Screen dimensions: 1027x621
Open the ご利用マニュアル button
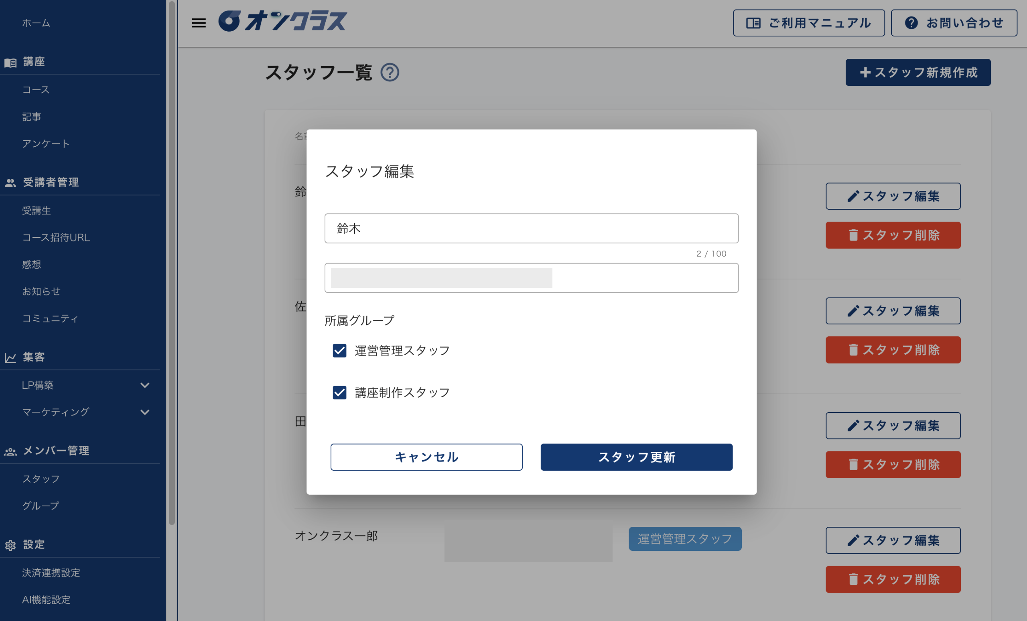click(x=809, y=23)
